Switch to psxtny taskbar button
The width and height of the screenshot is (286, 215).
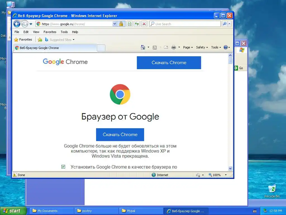(96, 211)
